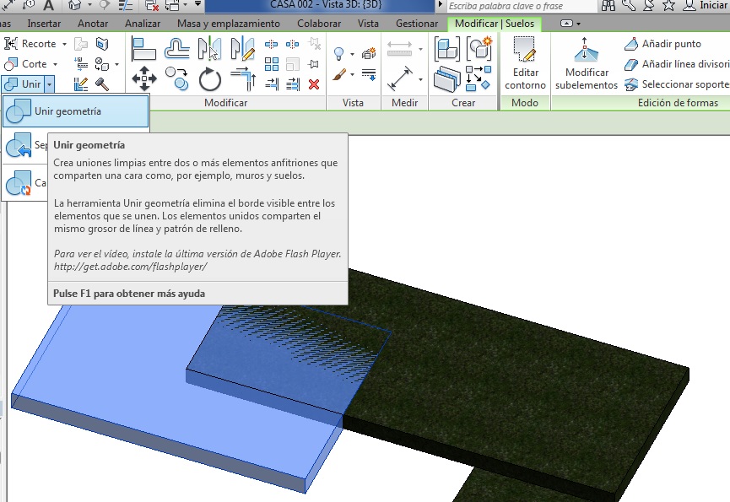The image size is (730, 502).
Task: Click the Copy tool with two circles
Action: [177, 79]
